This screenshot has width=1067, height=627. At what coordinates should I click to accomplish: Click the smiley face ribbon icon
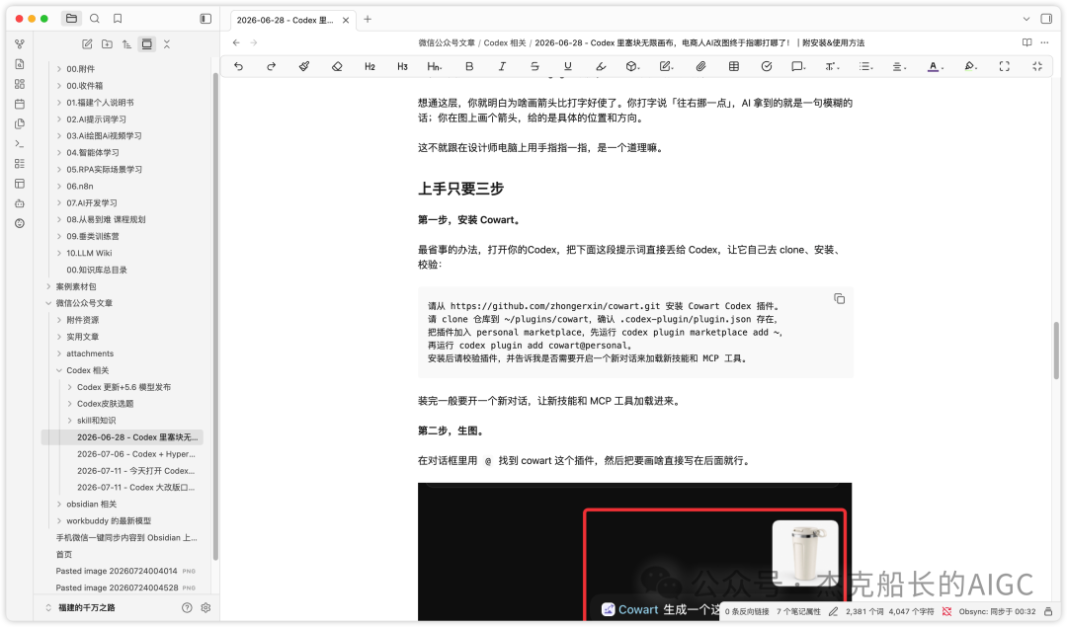pos(20,223)
